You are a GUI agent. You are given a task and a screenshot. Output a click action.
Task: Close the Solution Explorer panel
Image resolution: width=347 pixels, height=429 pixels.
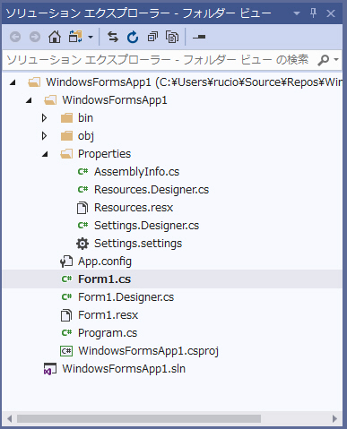pos(331,13)
